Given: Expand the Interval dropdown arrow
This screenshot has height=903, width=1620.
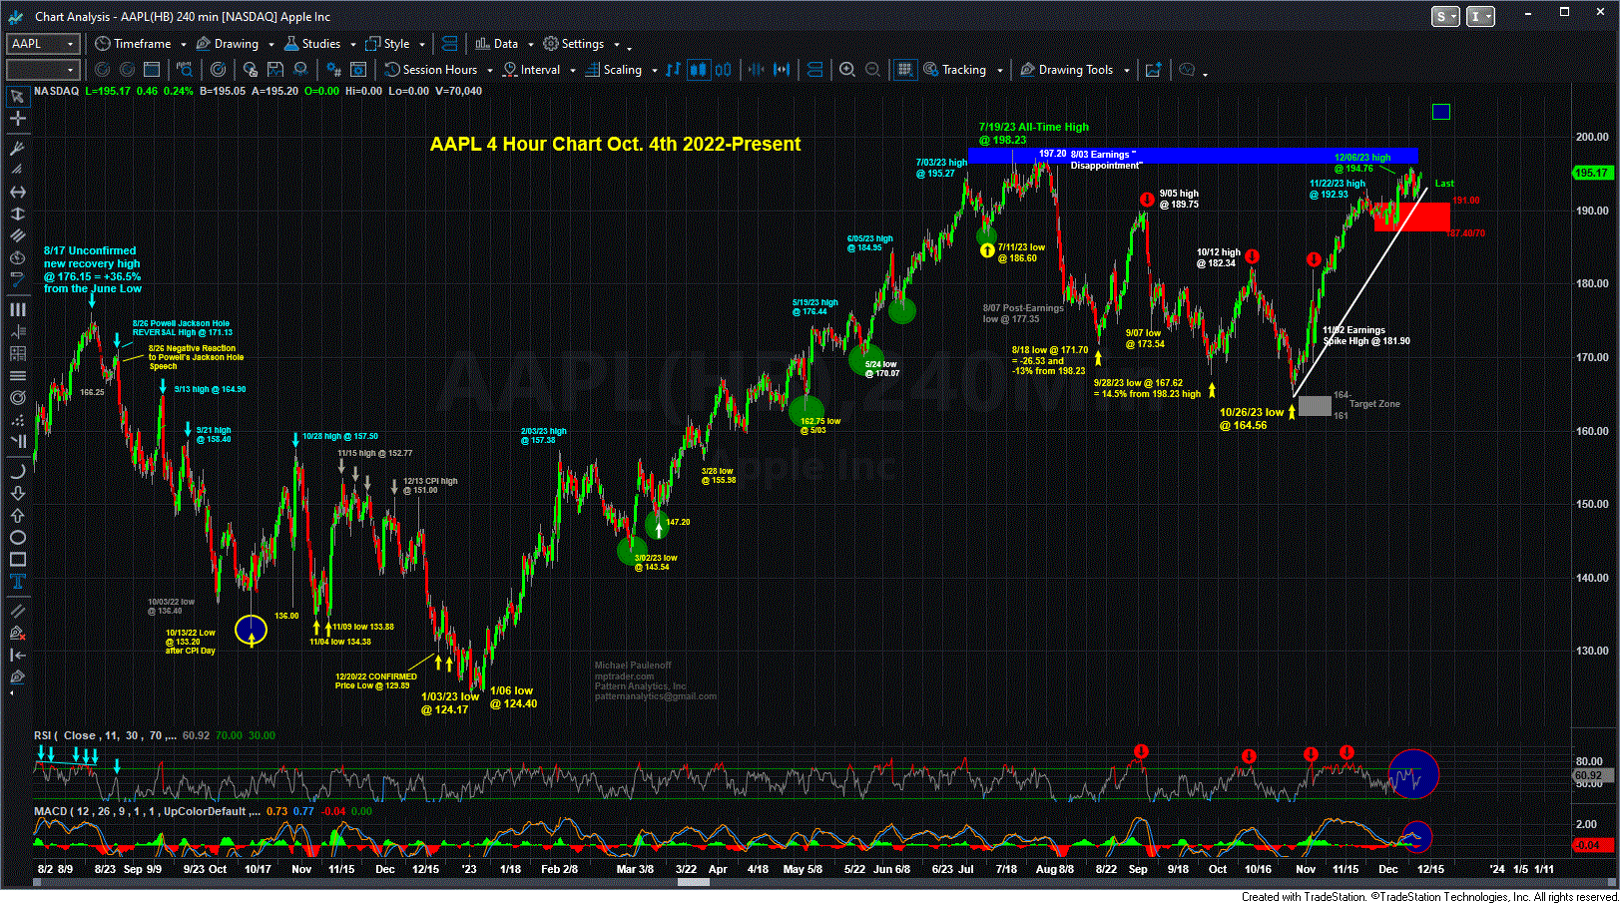Looking at the screenshot, I should tap(572, 71).
